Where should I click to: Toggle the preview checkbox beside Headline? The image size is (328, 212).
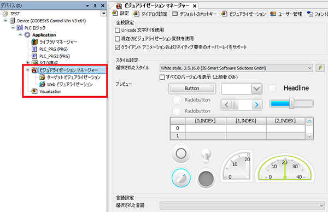(x=272, y=88)
